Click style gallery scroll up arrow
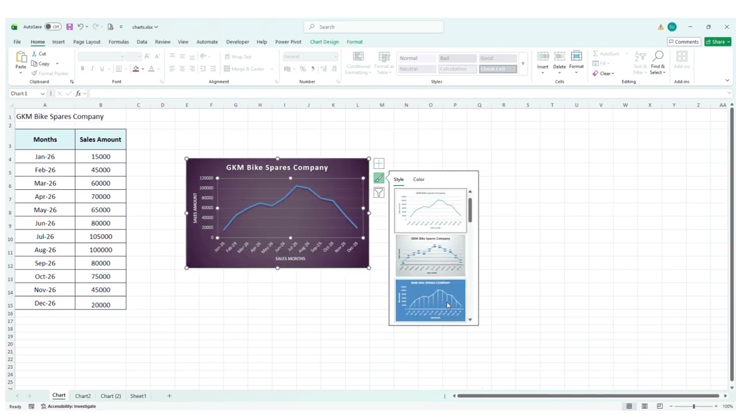This screenshot has width=736, height=414. tap(470, 191)
